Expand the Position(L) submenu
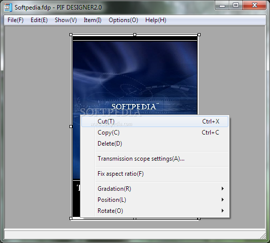This screenshot has width=270, height=243. [x=155, y=200]
